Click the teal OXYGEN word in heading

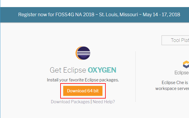click(102, 70)
